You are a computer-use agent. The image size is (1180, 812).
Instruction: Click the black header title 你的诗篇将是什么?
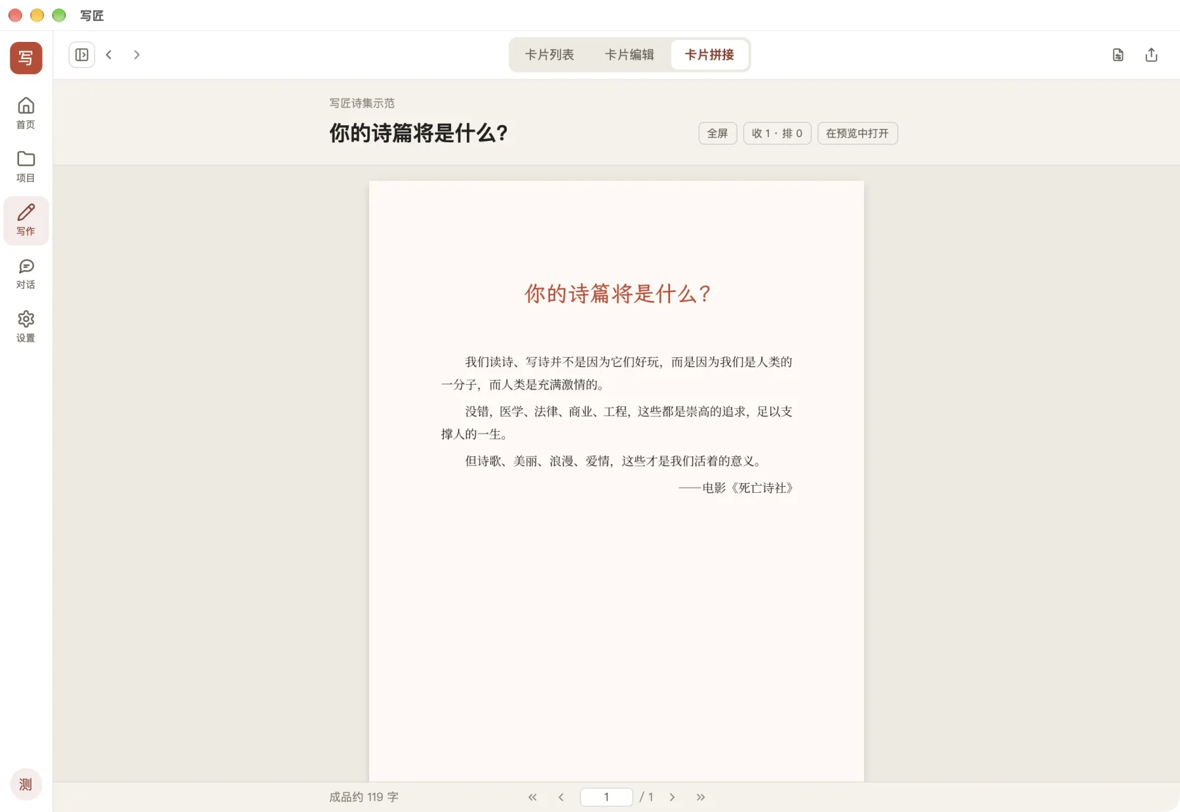pos(418,134)
